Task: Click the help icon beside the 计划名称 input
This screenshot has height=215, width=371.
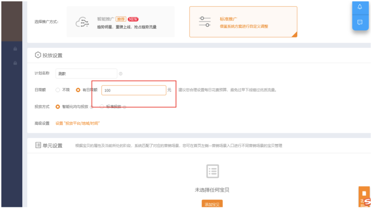Action: click(x=121, y=73)
